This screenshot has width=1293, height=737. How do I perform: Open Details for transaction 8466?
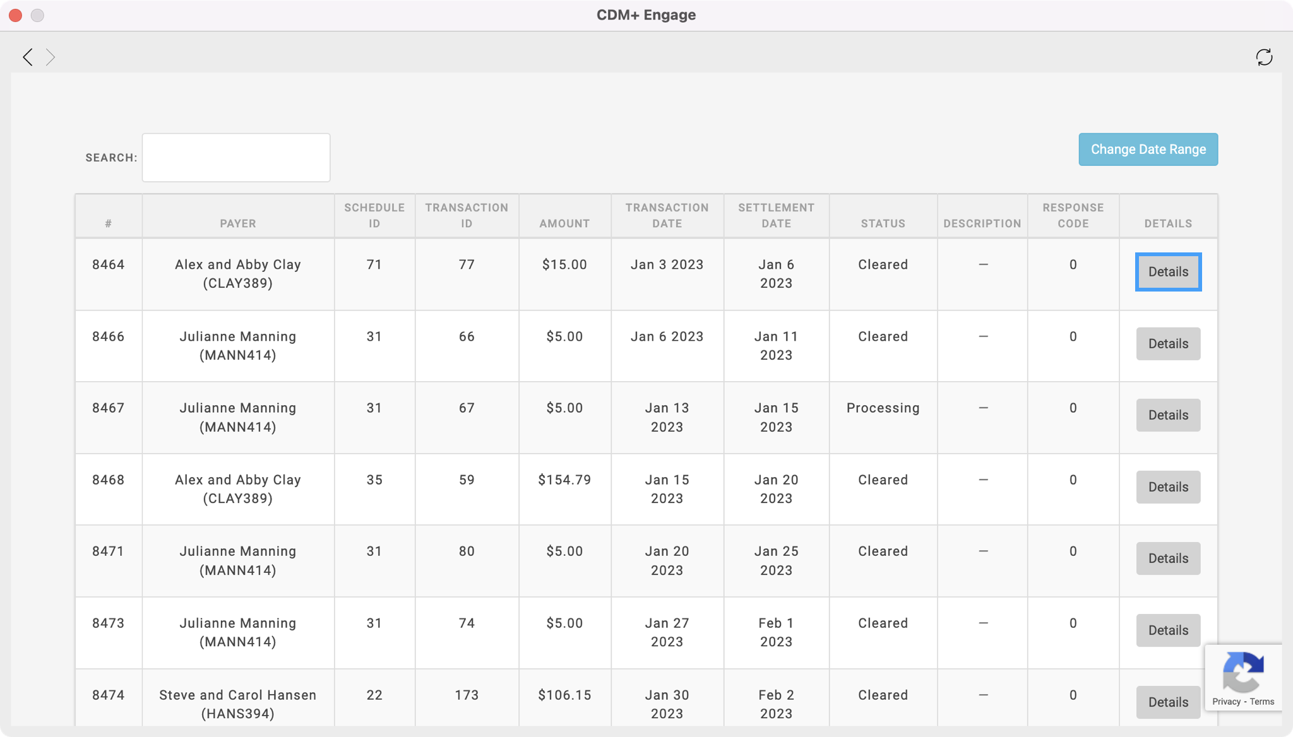[x=1168, y=344]
